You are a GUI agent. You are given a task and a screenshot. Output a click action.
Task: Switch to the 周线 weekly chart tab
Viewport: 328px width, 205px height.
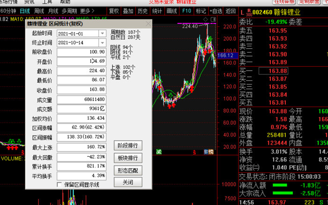[39, 11]
